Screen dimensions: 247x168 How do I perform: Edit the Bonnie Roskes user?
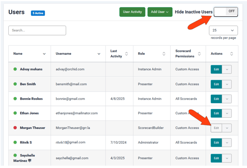216,99
